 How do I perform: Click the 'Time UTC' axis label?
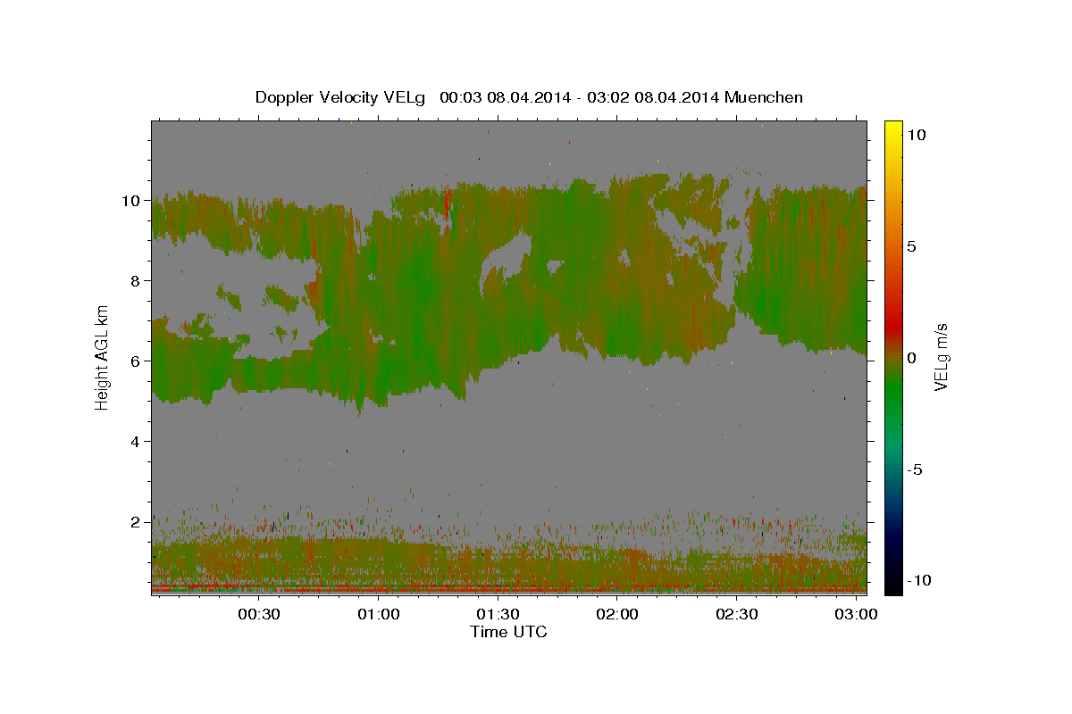coord(508,632)
